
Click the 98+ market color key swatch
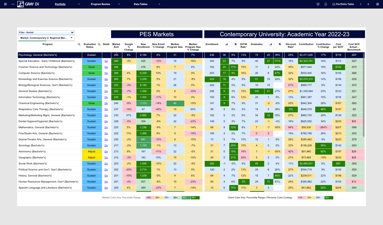(195, 198)
